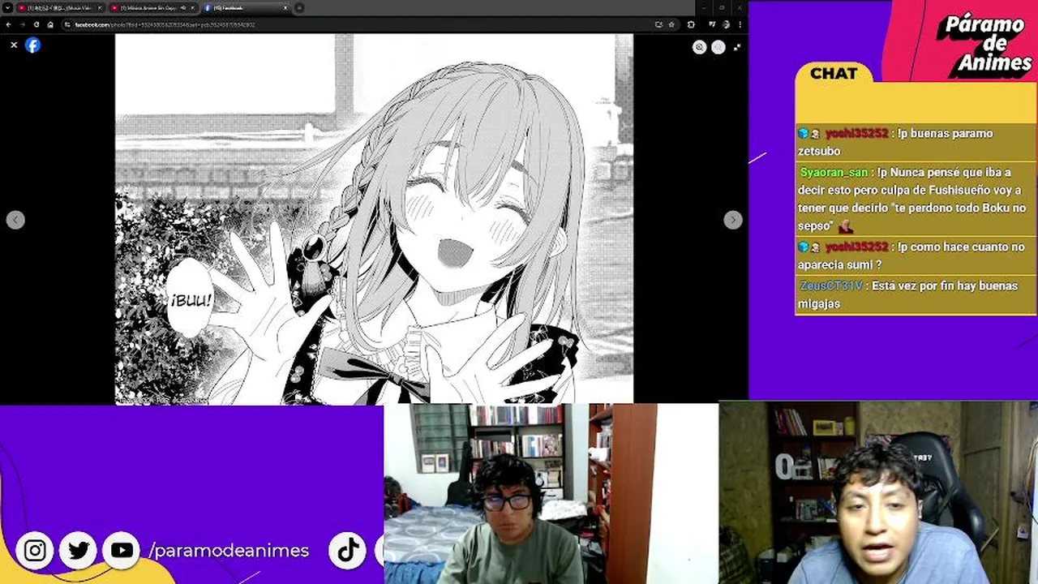Go to the next photo with the right arrow

click(x=732, y=220)
